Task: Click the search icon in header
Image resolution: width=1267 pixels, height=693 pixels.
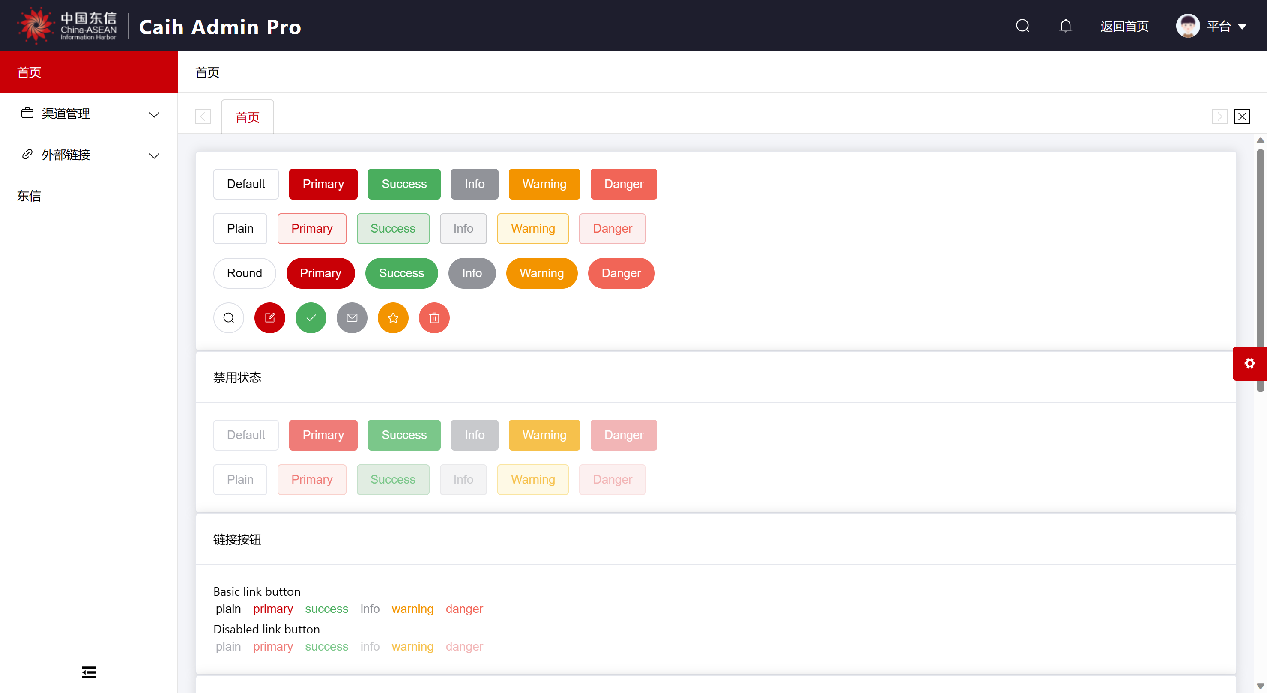Action: [1022, 26]
